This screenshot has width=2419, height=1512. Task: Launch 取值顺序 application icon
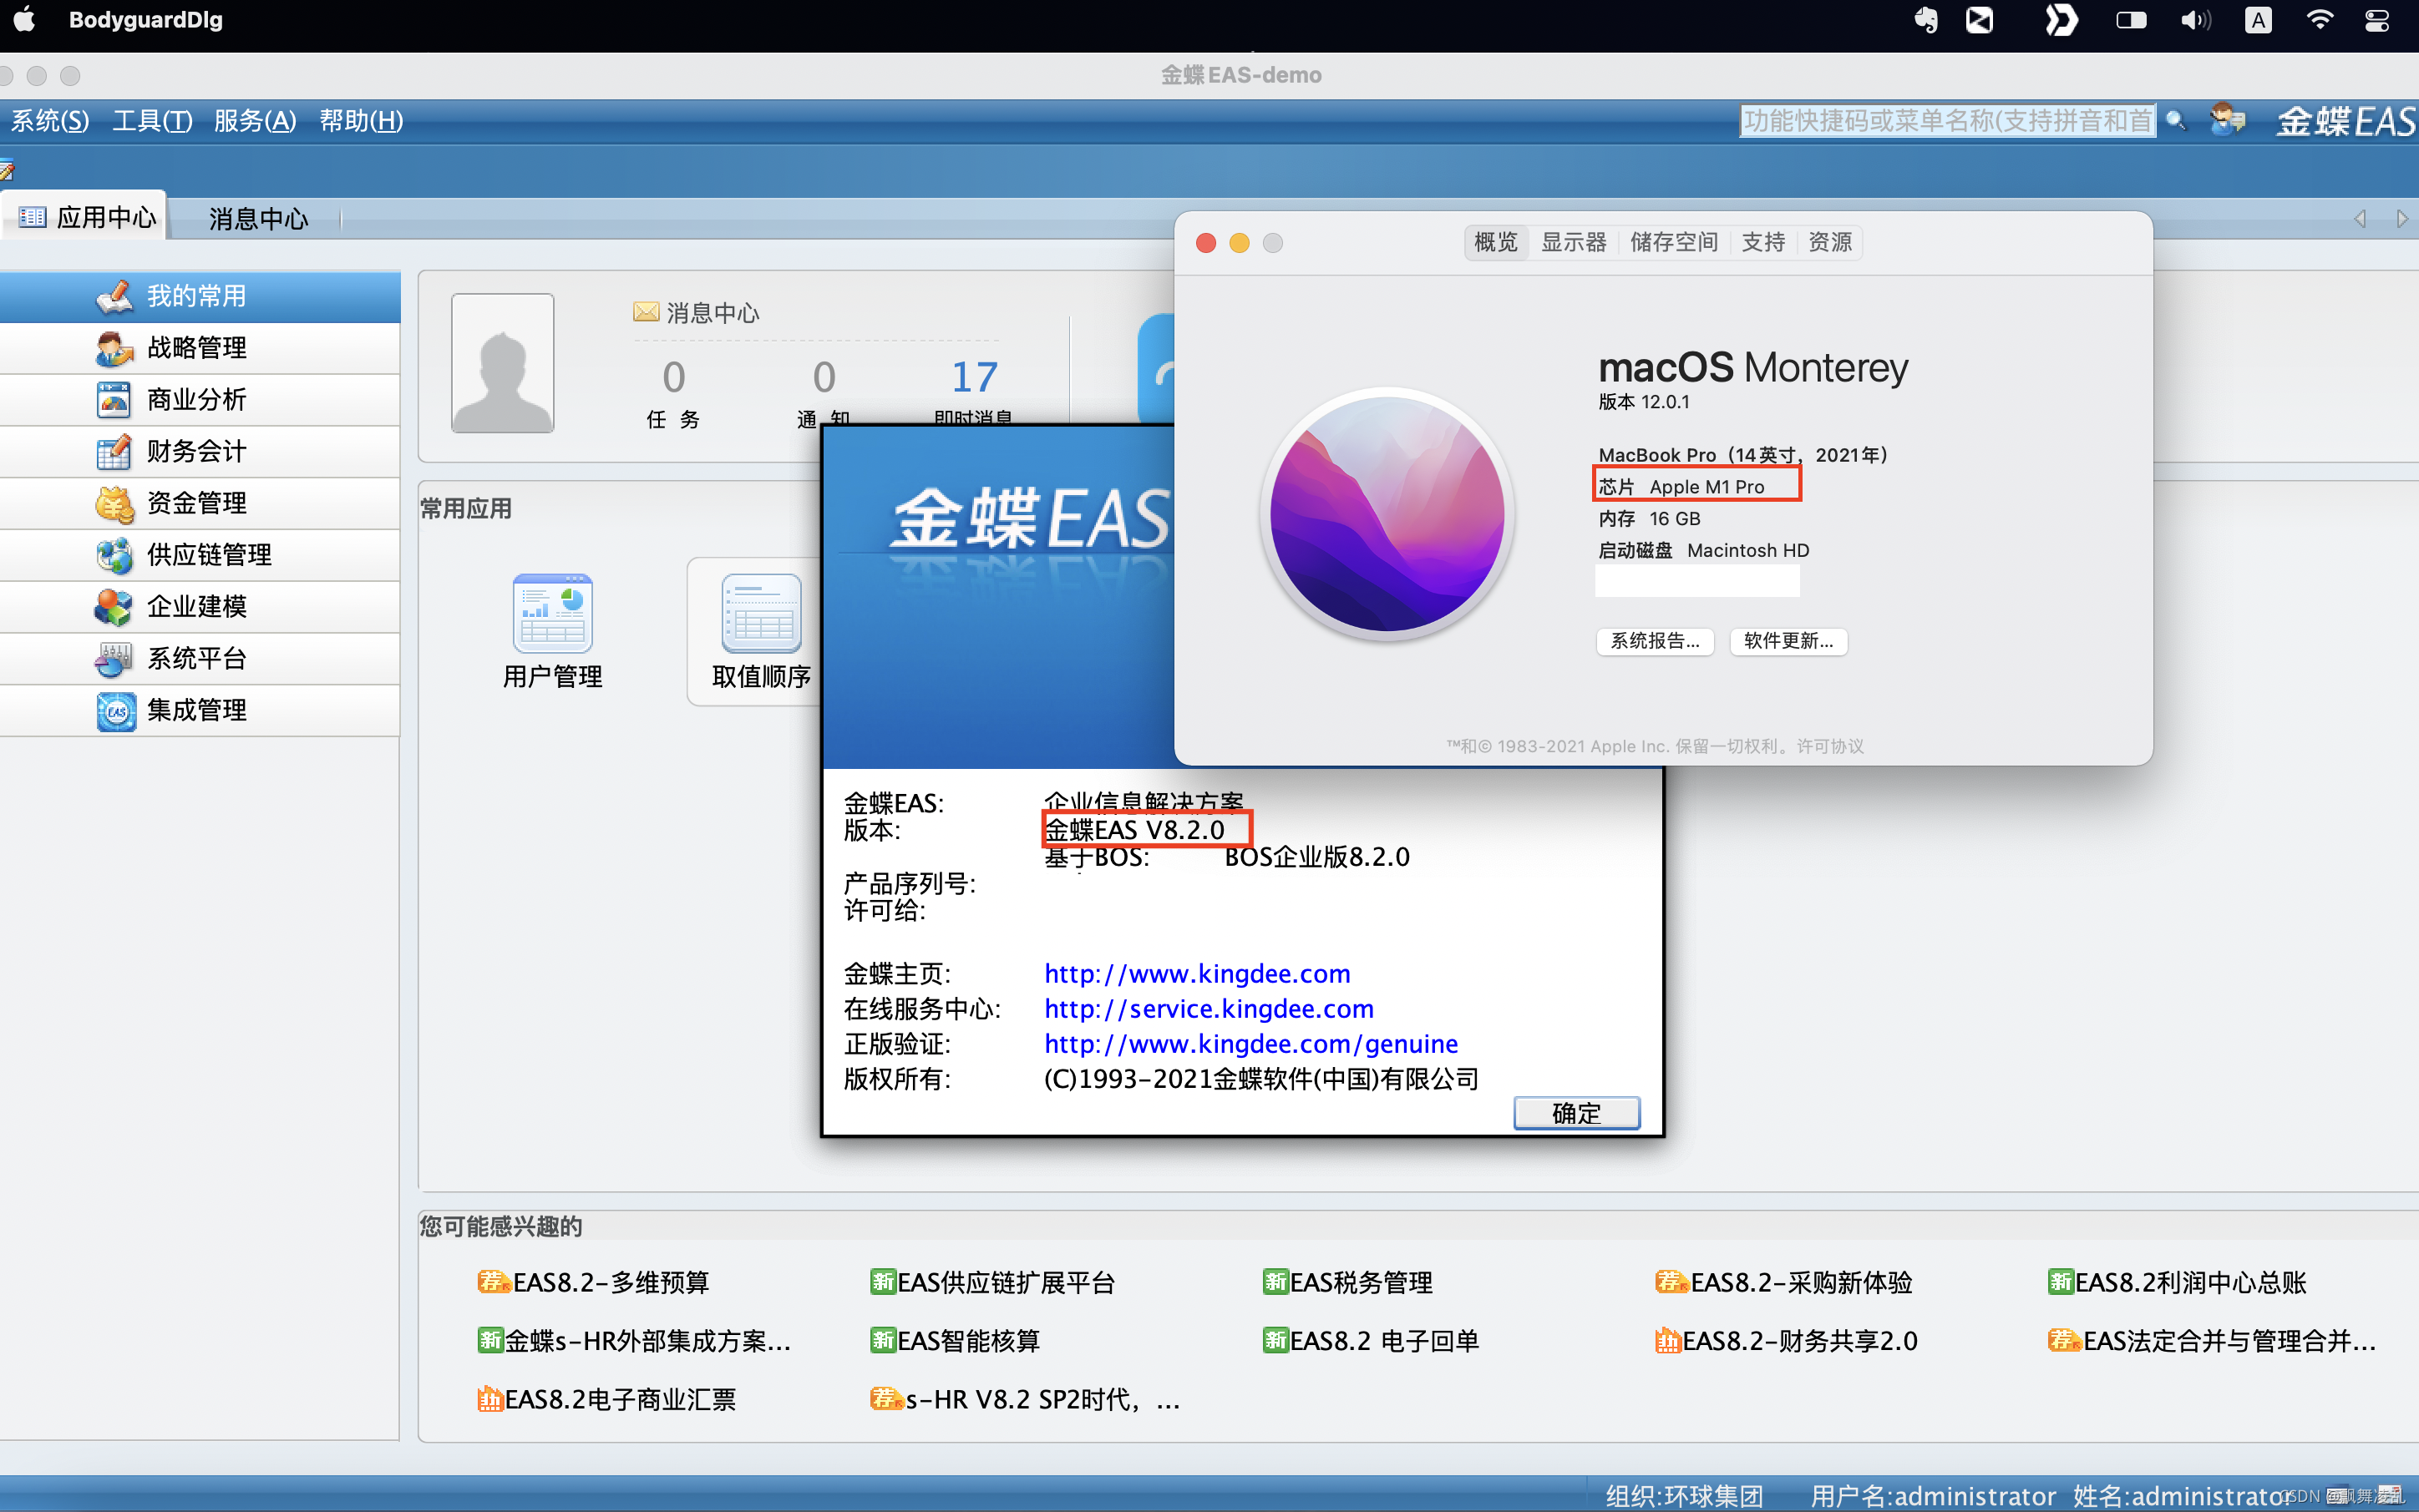pos(761,613)
